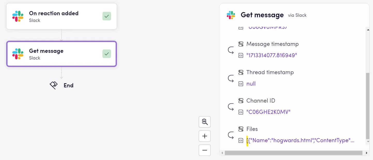
Task: Click the Slack icon on the On reaction added trigger
Action: point(17,16)
